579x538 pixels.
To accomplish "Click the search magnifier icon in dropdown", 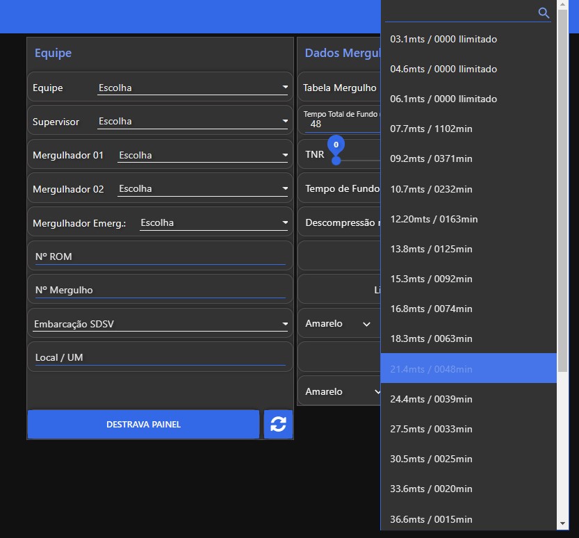I will click(x=544, y=13).
